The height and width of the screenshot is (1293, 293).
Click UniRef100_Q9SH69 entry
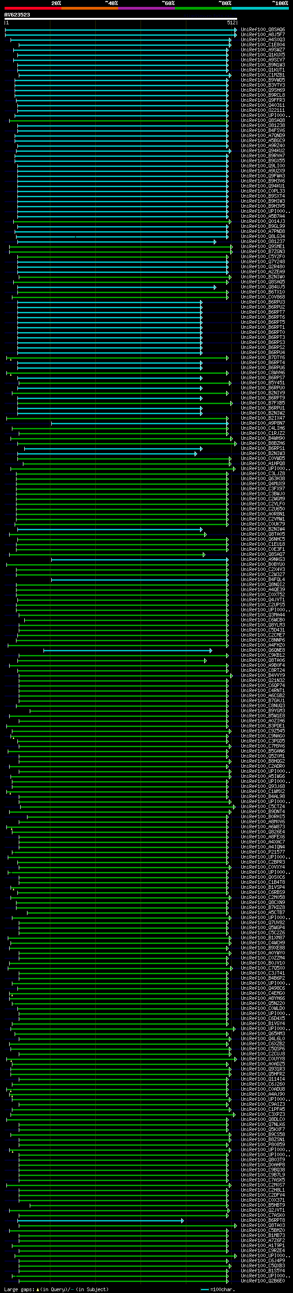tap(262, 90)
